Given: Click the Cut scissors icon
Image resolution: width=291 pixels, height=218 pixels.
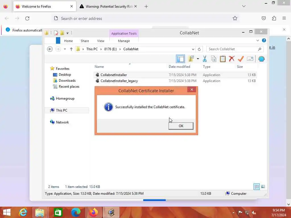Looking at the screenshot, I should pyautogui.click(x=205, y=59).
